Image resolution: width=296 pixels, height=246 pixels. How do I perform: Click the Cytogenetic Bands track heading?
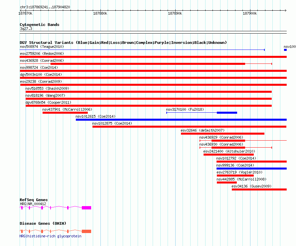coord(40,25)
